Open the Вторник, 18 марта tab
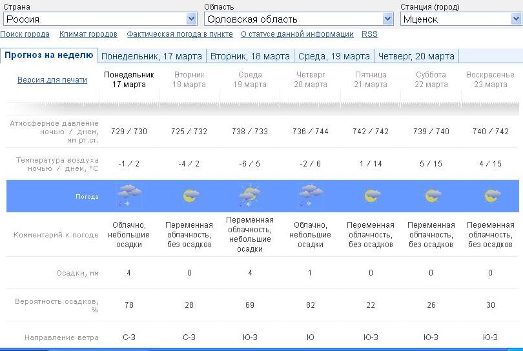Screen dimensions: 523x351 pyautogui.click(x=251, y=56)
